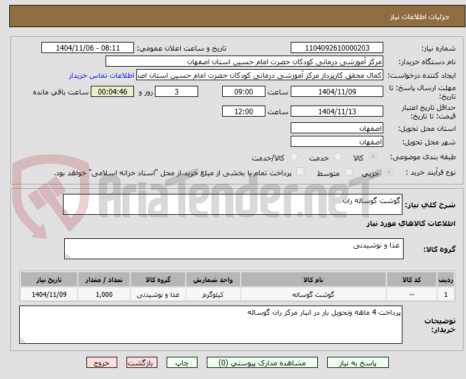Click the گروه کالا text area

coord(233,249)
